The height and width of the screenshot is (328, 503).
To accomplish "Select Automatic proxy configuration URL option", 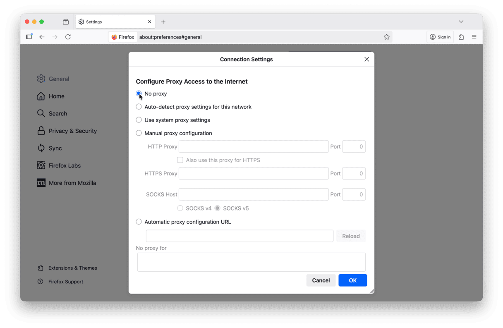I will point(139,222).
